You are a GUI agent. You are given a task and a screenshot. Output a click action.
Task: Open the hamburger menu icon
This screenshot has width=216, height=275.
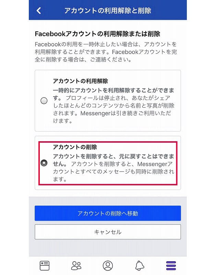click(171, 265)
